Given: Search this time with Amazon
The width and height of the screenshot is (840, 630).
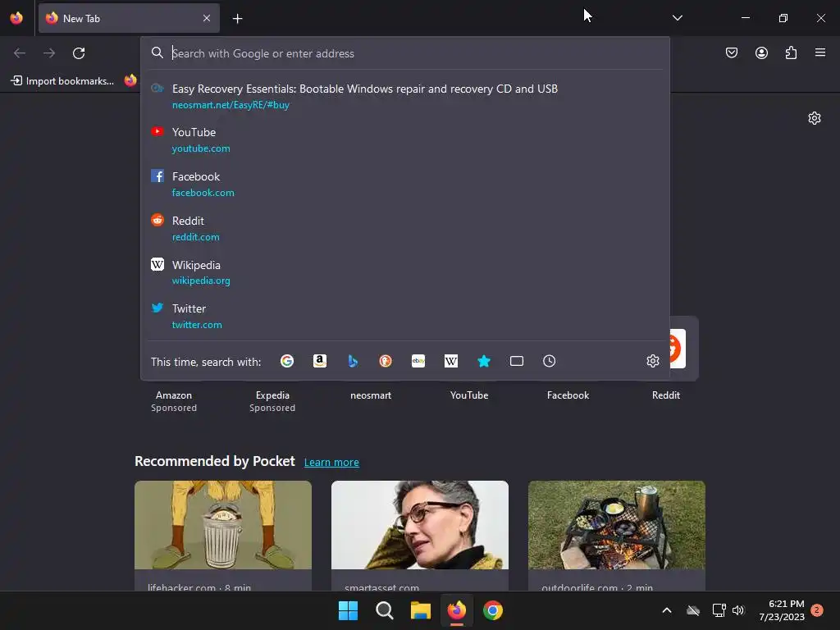Looking at the screenshot, I should pyautogui.click(x=320, y=361).
